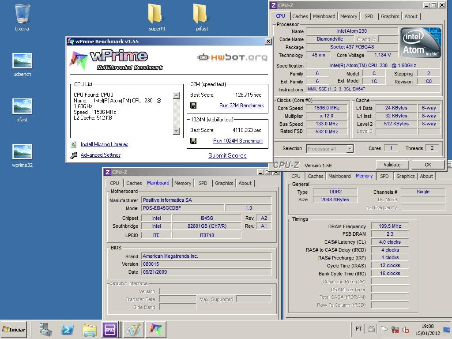452x339 pixels.
Task: Open the Processor #1 selection dropdown
Action: point(330,149)
